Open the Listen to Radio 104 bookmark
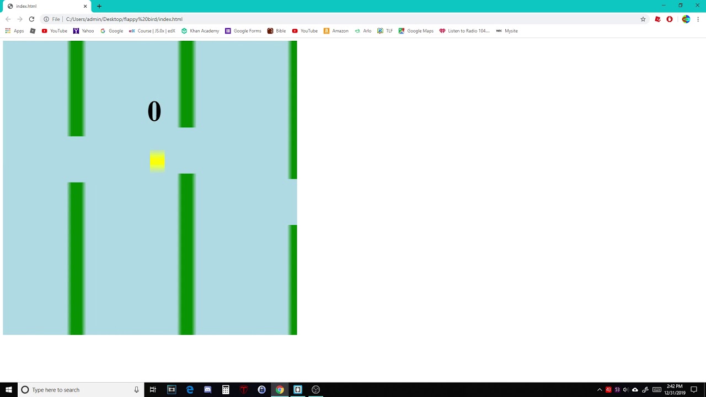Viewport: 706px width, 397px height. pos(464,31)
